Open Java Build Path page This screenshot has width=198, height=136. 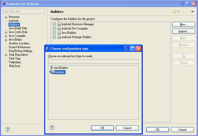(x=18, y=28)
